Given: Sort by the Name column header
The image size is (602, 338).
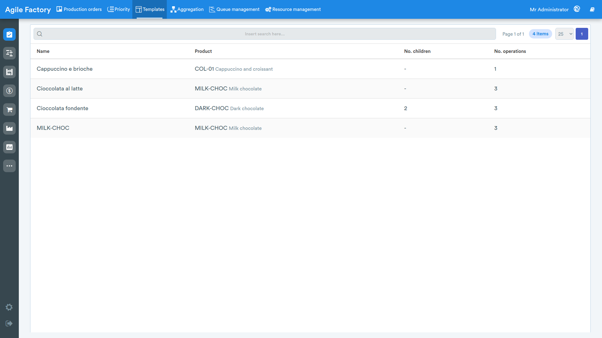Looking at the screenshot, I should [43, 51].
